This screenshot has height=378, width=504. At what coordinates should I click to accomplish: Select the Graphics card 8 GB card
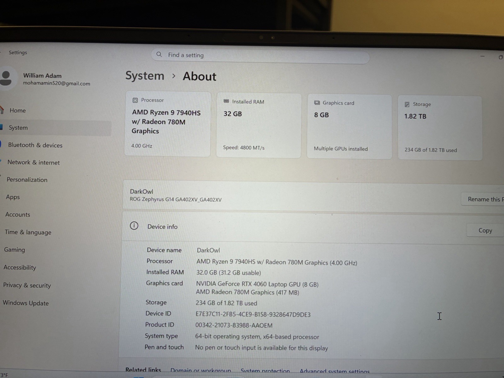click(349, 126)
